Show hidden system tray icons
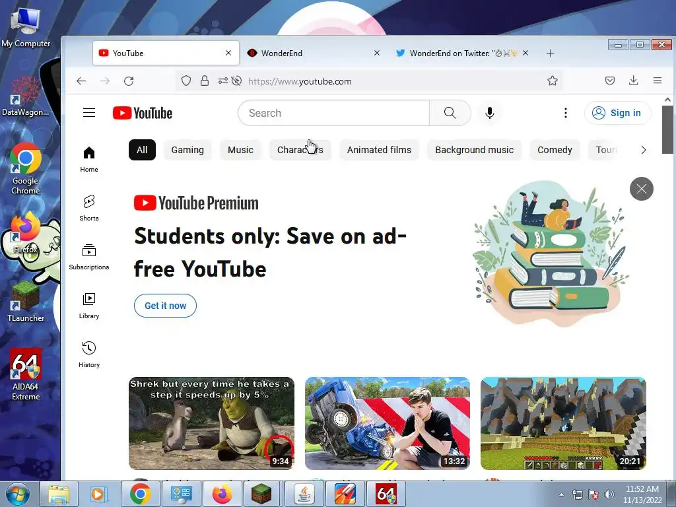This screenshot has width=676, height=507. point(561,494)
